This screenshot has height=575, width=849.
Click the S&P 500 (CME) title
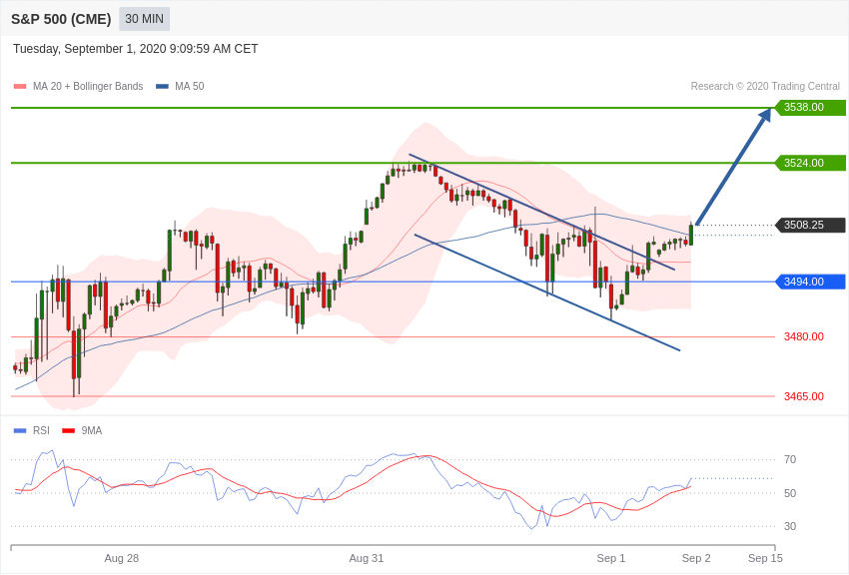61,19
